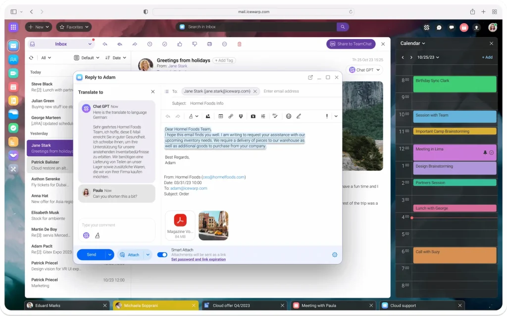507x316 pixels.
Task: Insert a table into the reply
Action: (221, 116)
